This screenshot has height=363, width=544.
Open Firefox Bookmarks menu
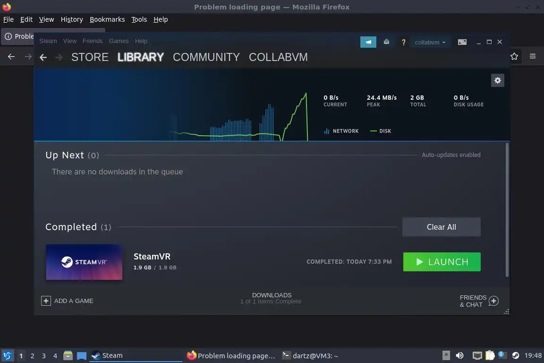107,19
